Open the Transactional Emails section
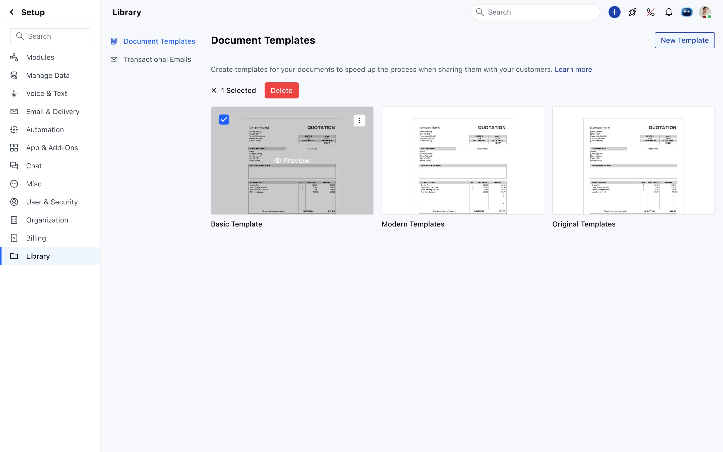This screenshot has height=452, width=723. (151, 59)
